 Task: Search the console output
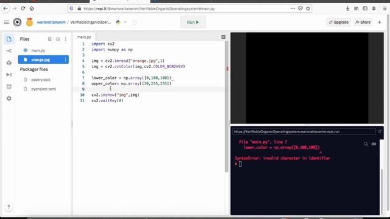[x=366, y=144]
